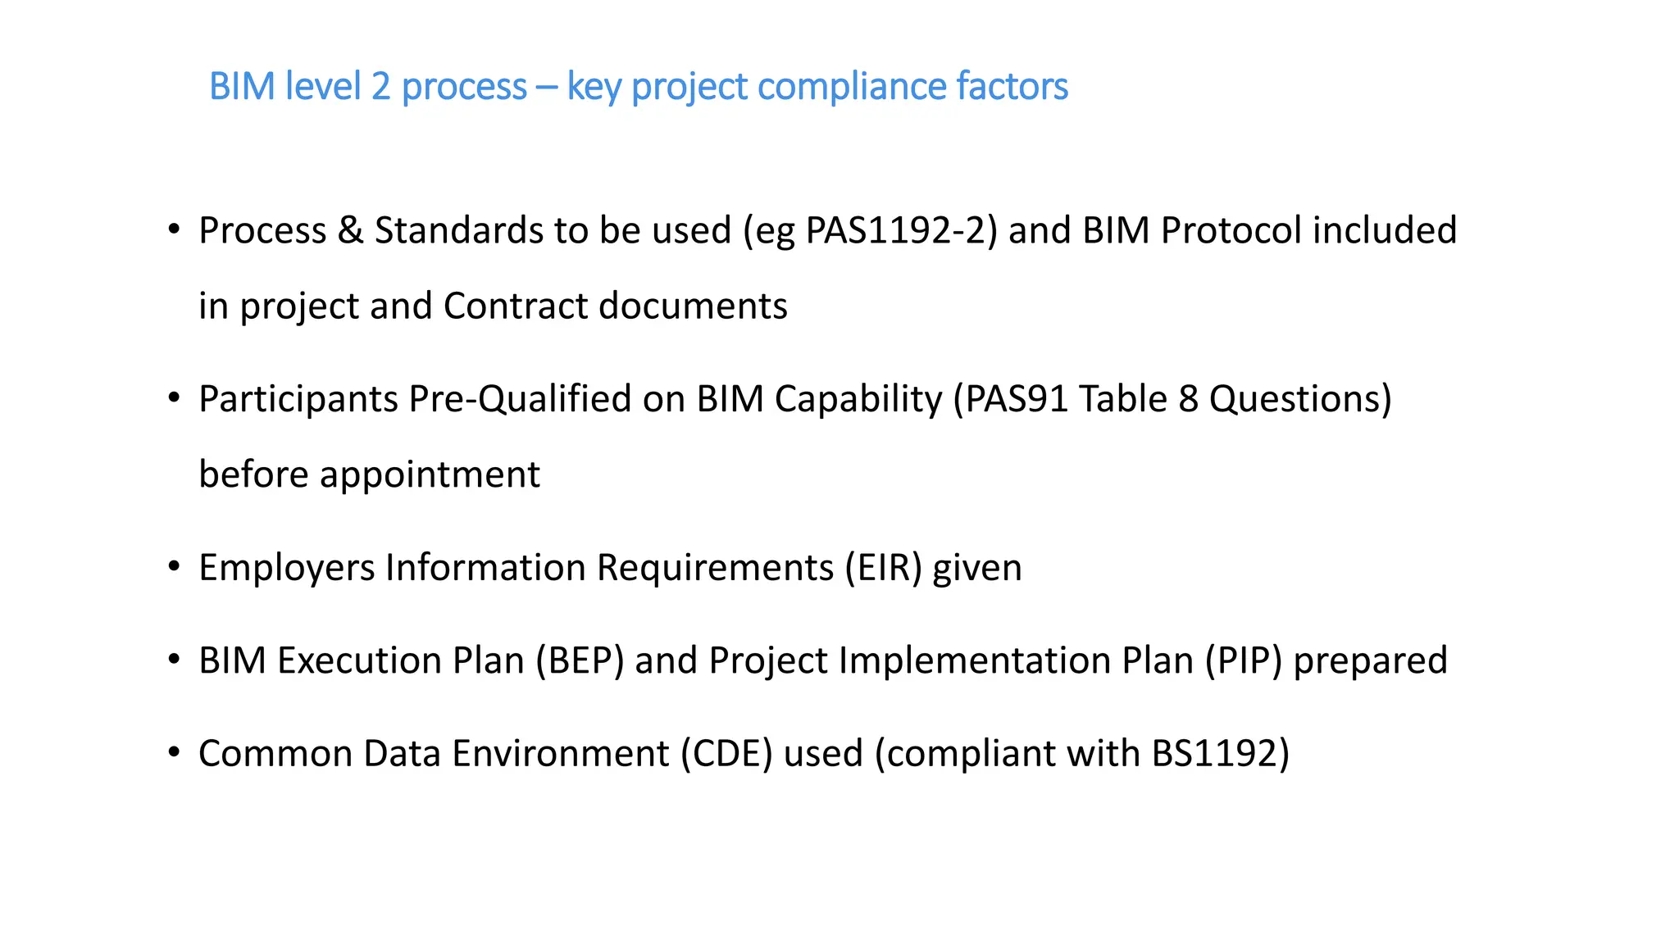Select the 'key project compliance factors' heading text
Screen dimensions: 1679x944
click(817, 87)
